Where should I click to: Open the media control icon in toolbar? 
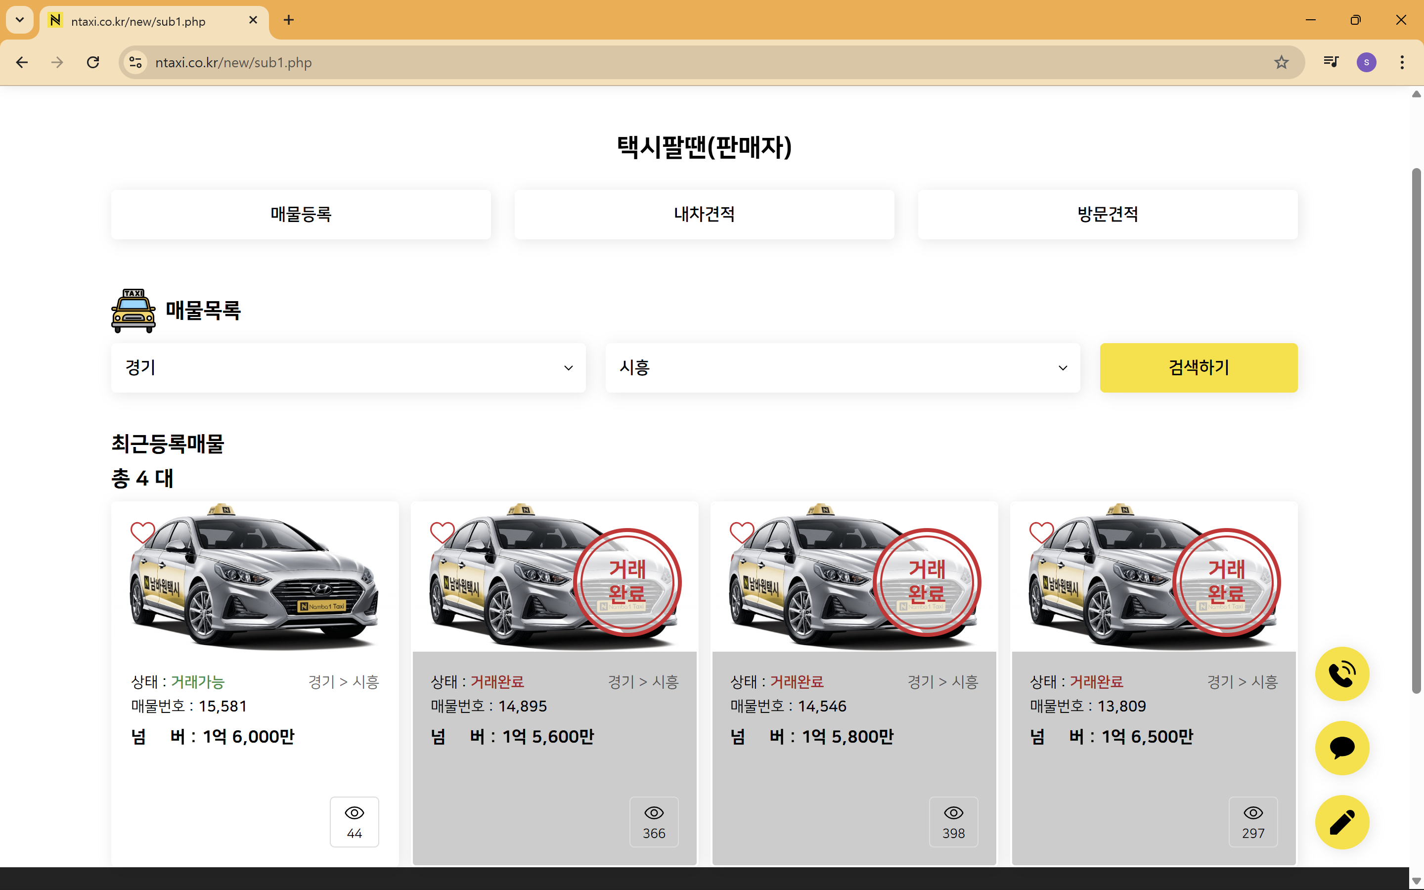coord(1331,62)
